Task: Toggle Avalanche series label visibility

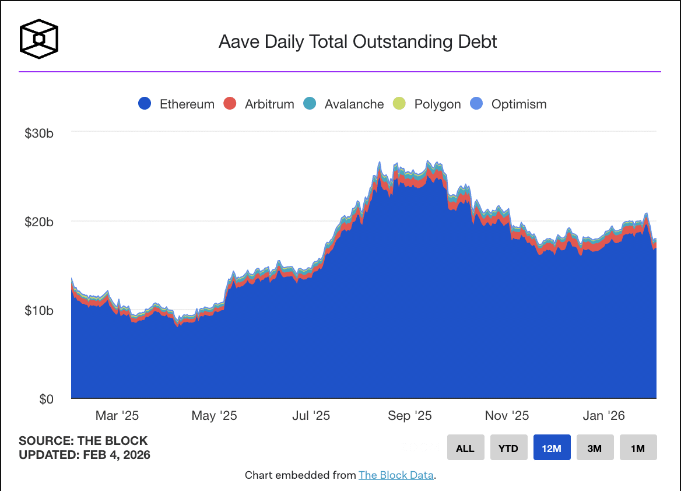Action: [x=354, y=104]
